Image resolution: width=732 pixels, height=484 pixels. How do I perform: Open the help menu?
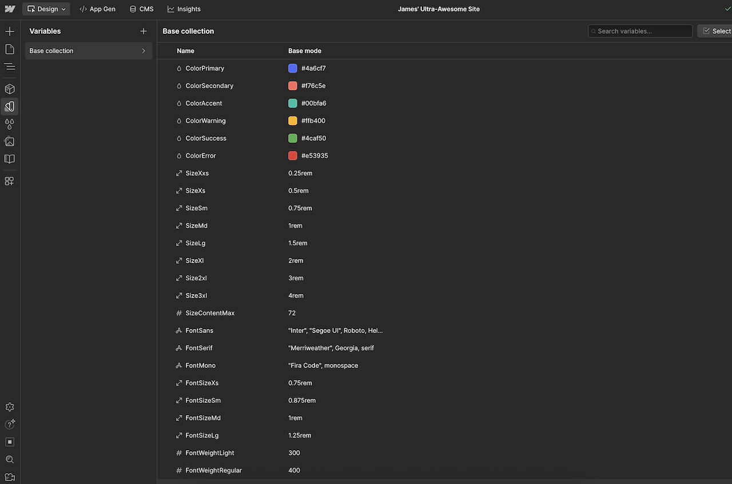9,424
